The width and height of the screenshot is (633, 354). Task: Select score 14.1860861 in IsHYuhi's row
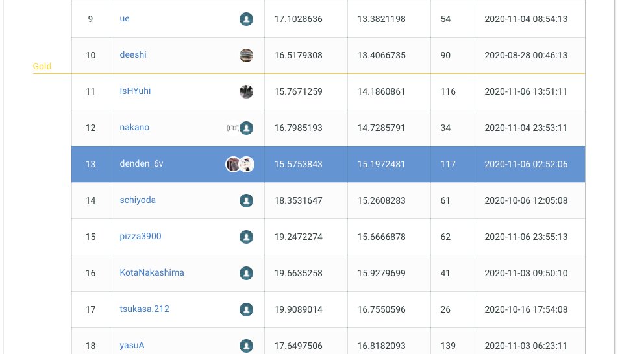tap(382, 91)
